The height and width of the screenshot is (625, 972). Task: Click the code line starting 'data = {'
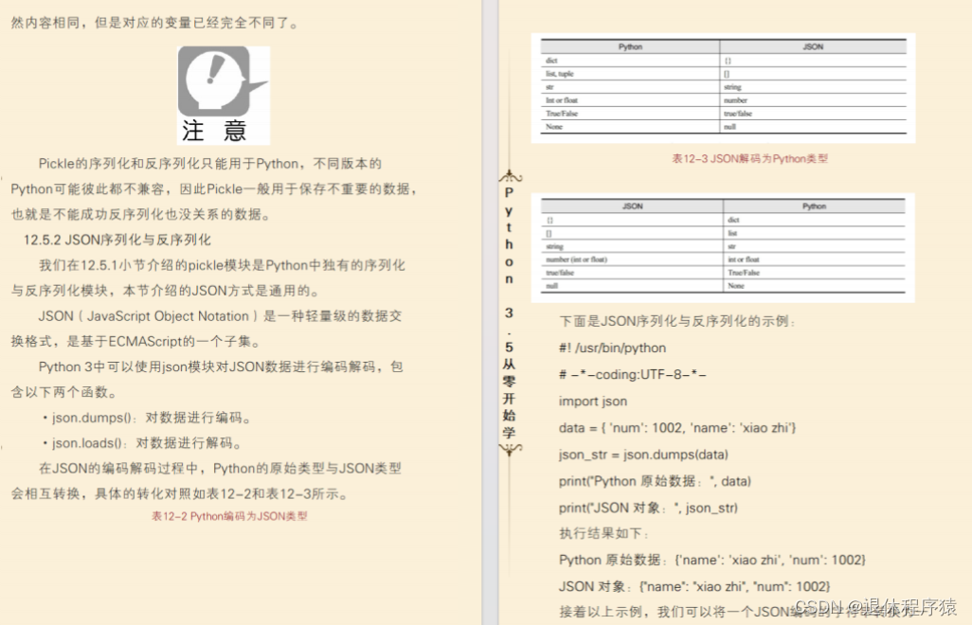[677, 428]
